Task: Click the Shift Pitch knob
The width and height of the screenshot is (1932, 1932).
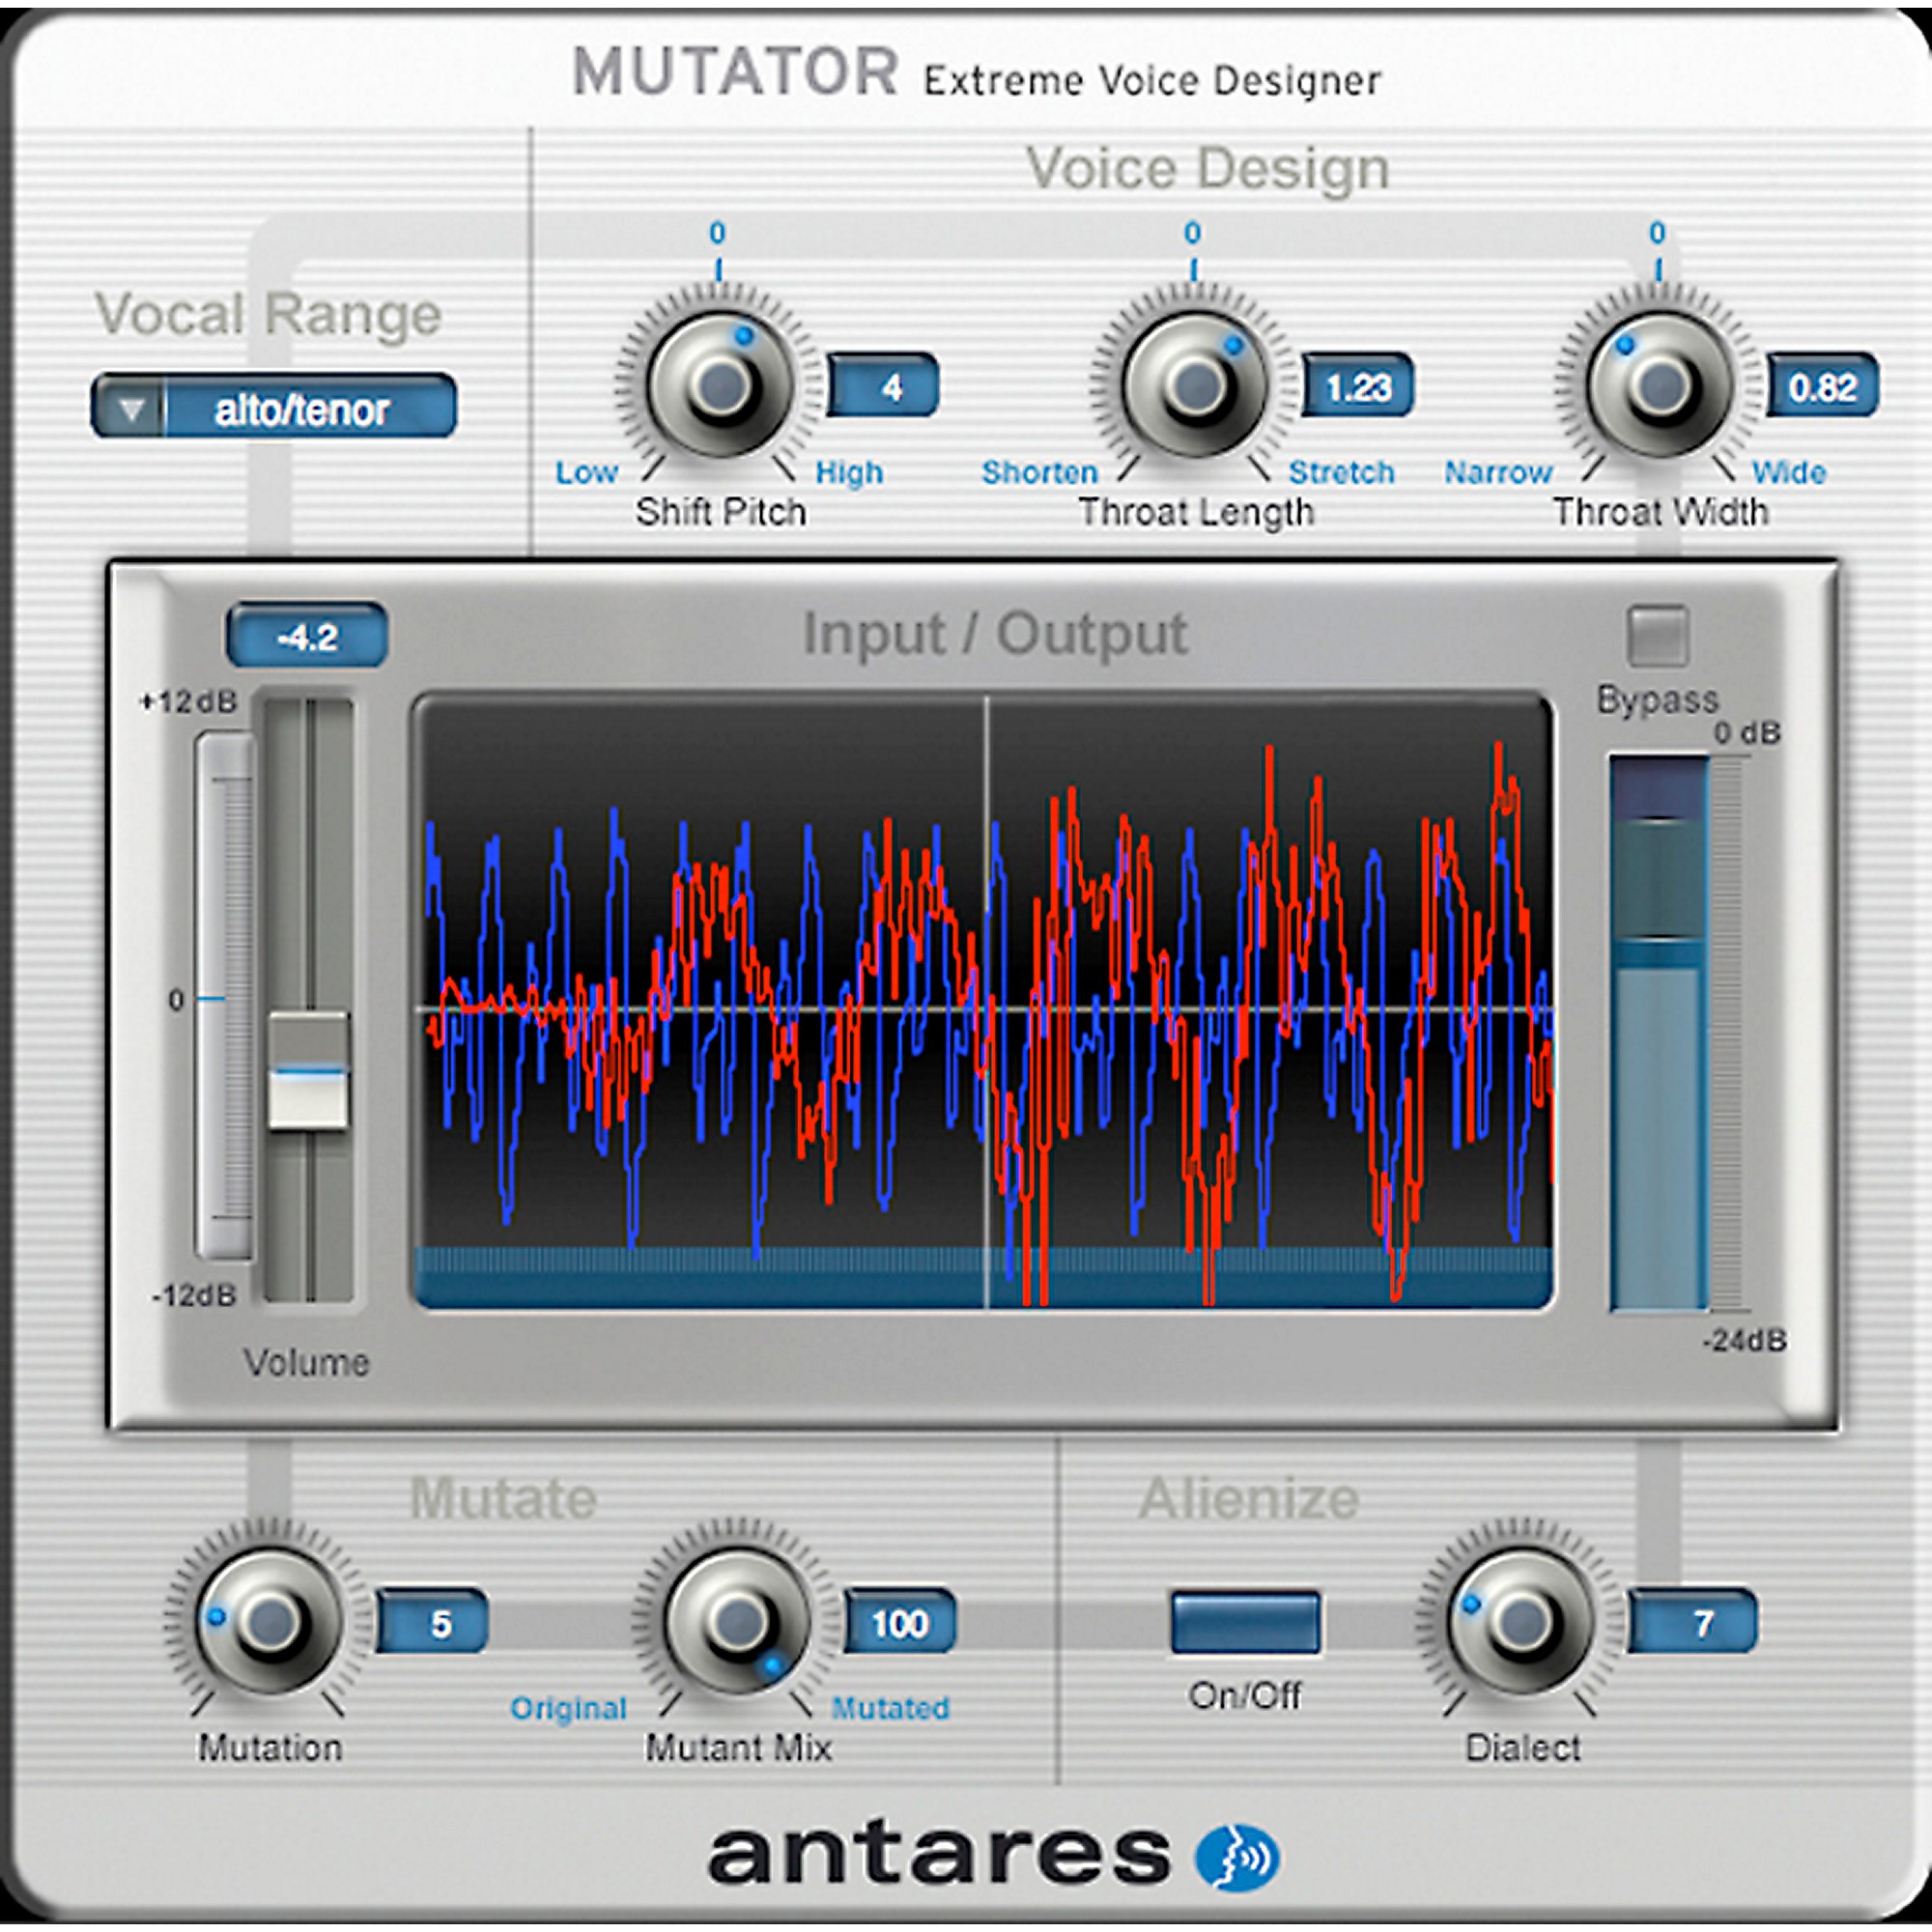Action: click(720, 384)
